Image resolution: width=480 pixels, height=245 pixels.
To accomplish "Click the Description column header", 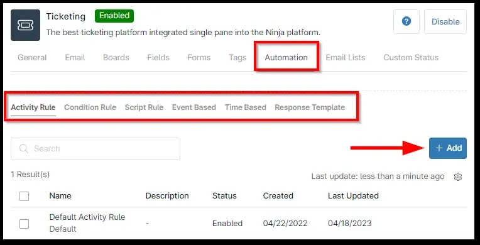I will pos(167,196).
